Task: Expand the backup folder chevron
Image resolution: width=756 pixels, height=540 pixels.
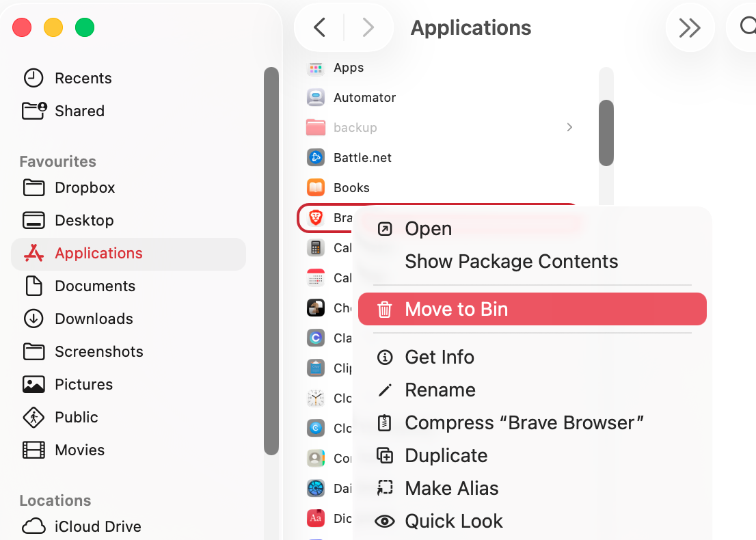Action: click(569, 127)
